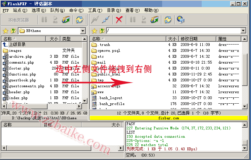Click the red X abort icon

[x=119, y=20]
